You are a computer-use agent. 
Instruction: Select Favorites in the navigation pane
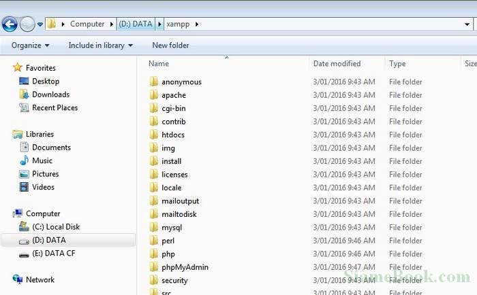point(40,68)
